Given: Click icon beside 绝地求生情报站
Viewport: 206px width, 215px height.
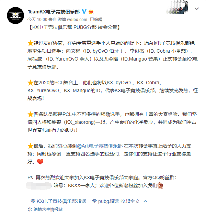Looking at the screenshot, I should (x=30, y=209).
